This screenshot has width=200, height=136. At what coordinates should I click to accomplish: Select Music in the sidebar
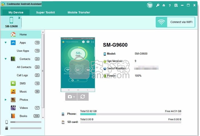pos(23,92)
